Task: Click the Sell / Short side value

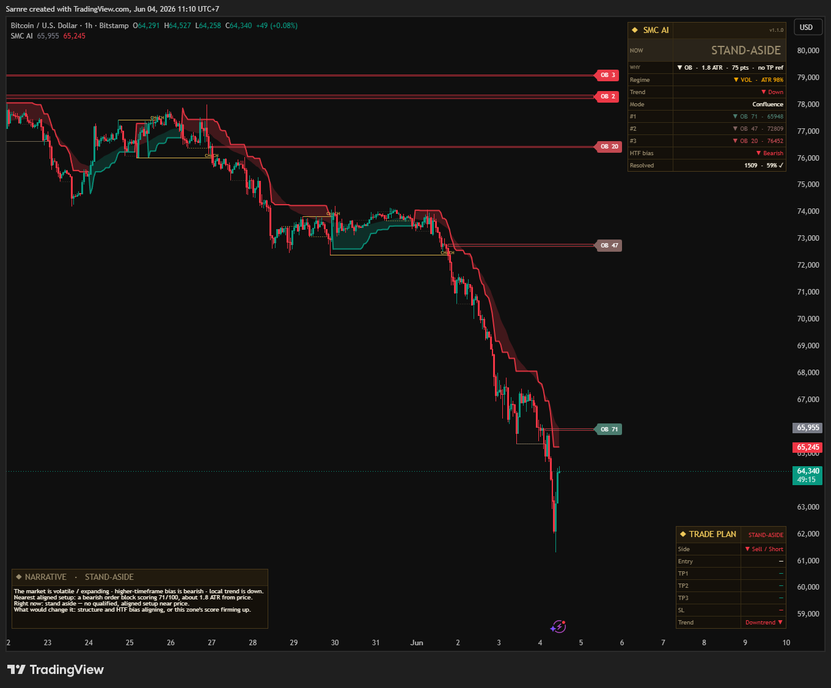Action: 764,549
